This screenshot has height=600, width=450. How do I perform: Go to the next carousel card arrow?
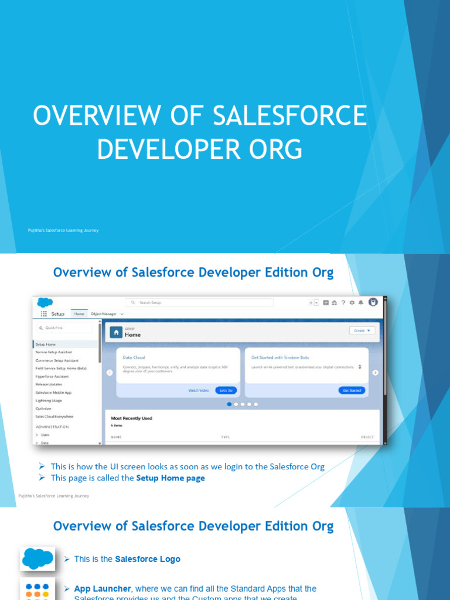pyautogui.click(x=376, y=372)
